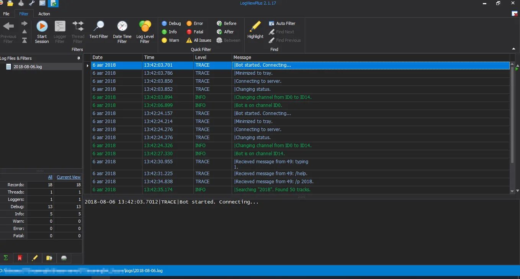Click the log view window icon in title bar
The width and height of the screenshot is (520, 279).
[x=43, y=3]
